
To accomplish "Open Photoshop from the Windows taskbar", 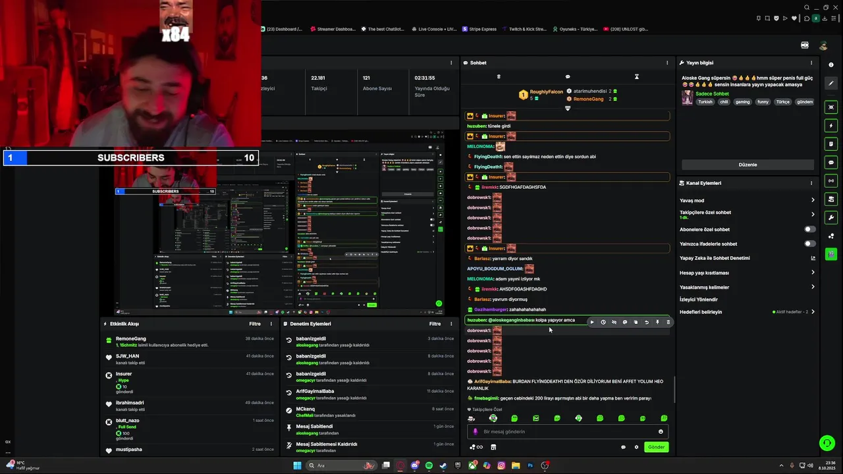I will 530,465.
